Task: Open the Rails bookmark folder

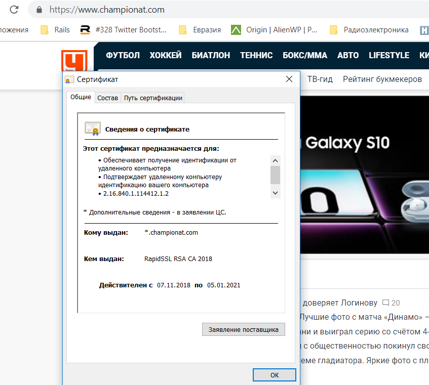Action: tap(55, 30)
